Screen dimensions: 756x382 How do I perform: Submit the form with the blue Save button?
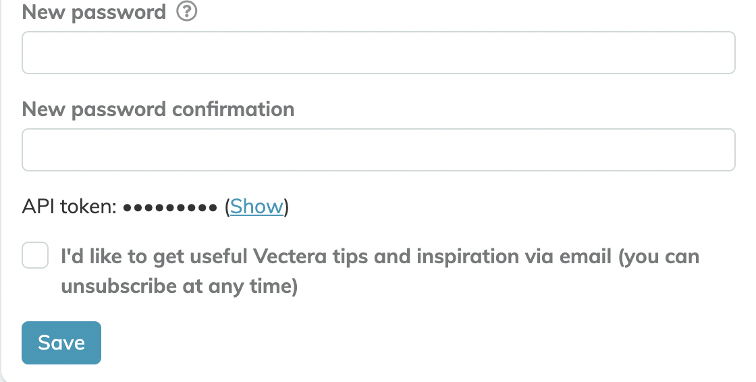tap(61, 343)
